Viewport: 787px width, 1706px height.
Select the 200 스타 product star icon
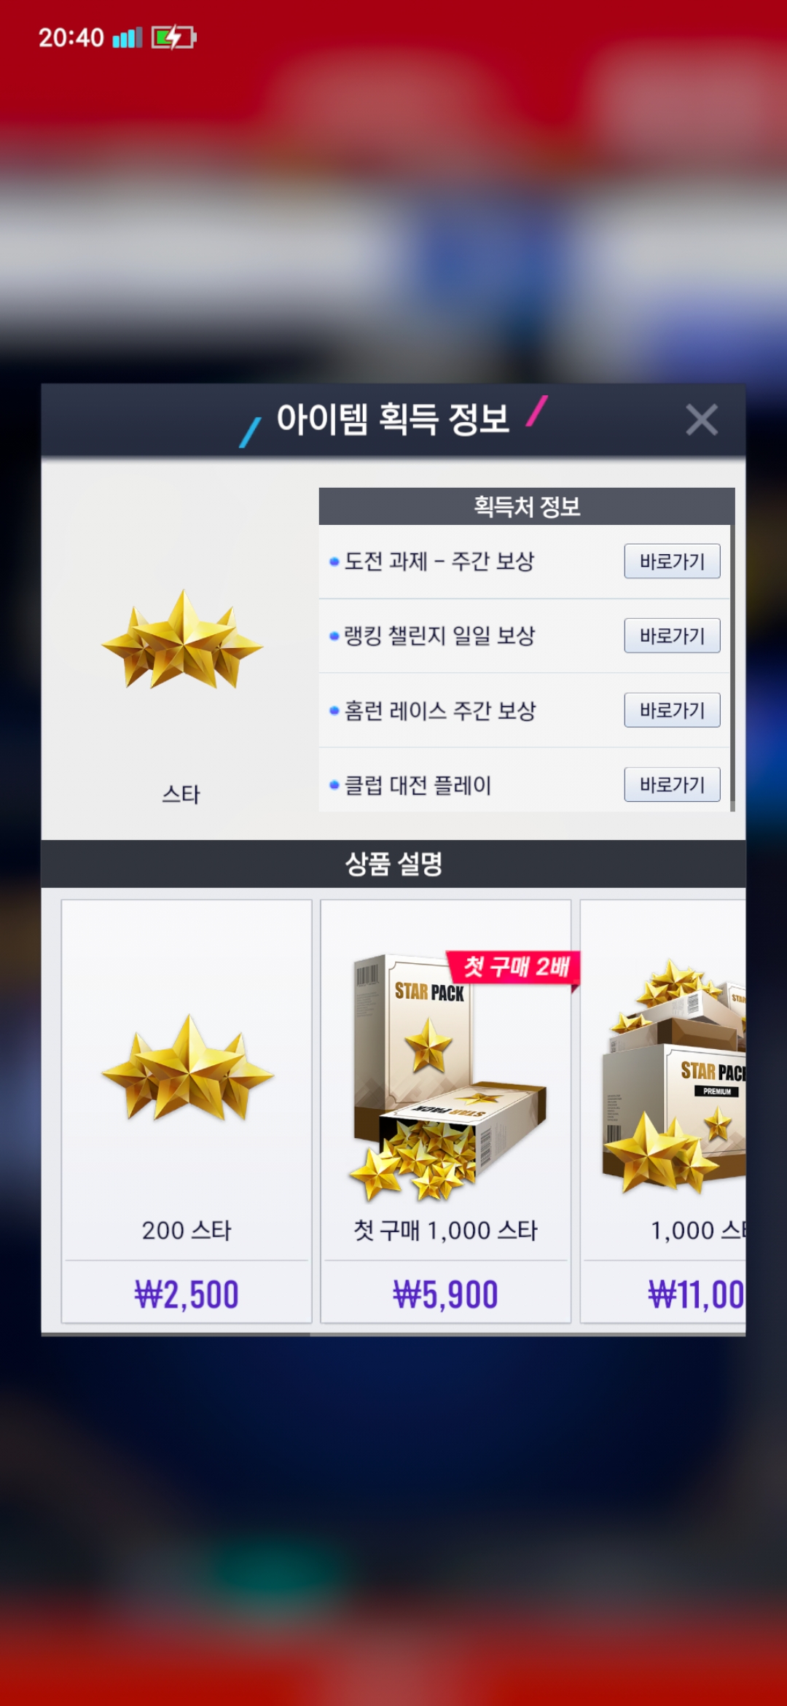point(187,1068)
